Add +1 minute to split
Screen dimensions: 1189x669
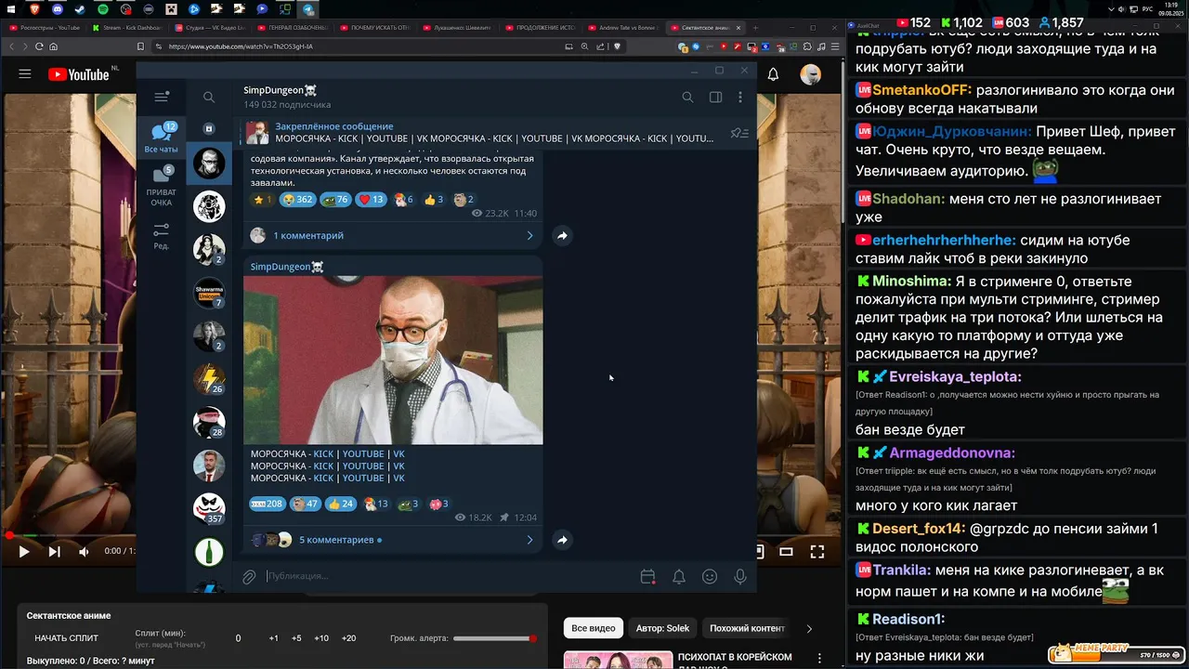[274, 638]
